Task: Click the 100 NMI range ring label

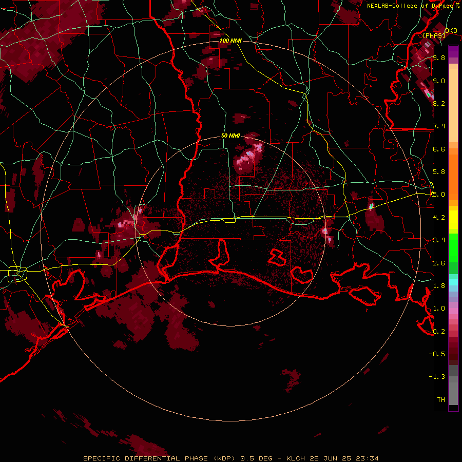Action: 230,41
